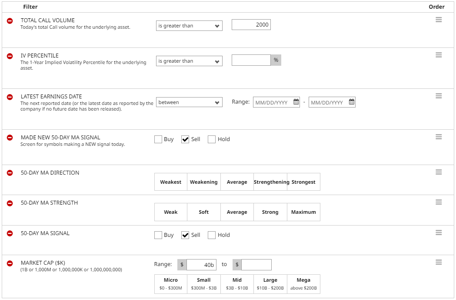Remove the Market Cap filter
This screenshot has width=456, height=300.
click(10, 263)
